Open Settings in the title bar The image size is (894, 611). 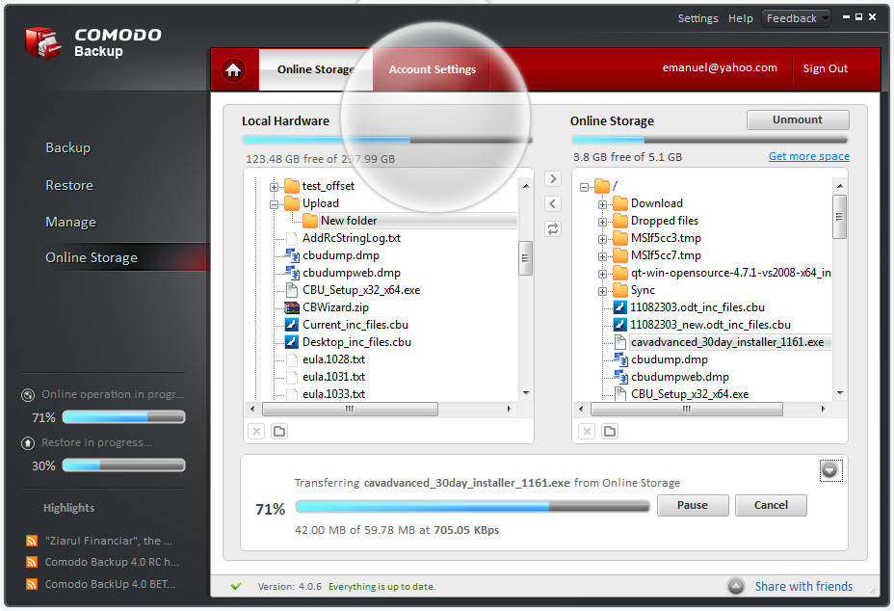(x=697, y=18)
